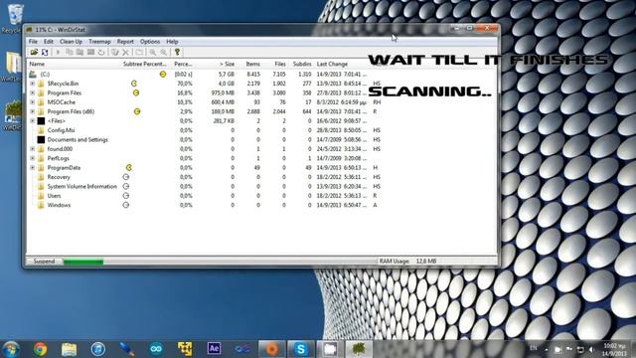This screenshot has height=358, width=636.
Task: Open iTunes from the taskbar
Action: 97,349
